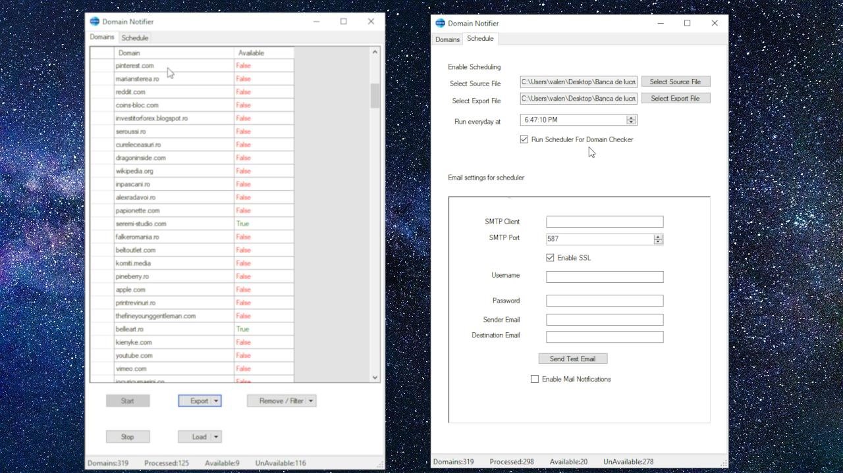
Task: Switch to the Schedule tab in left window
Action: (x=134, y=37)
